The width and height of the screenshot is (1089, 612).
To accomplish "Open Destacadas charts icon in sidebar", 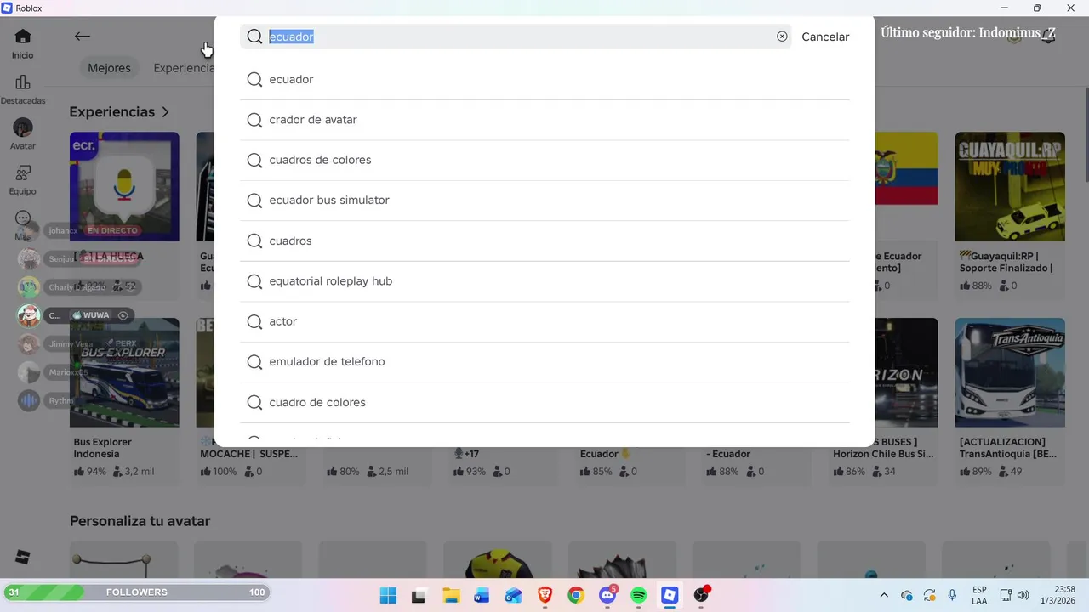I will [x=23, y=82].
